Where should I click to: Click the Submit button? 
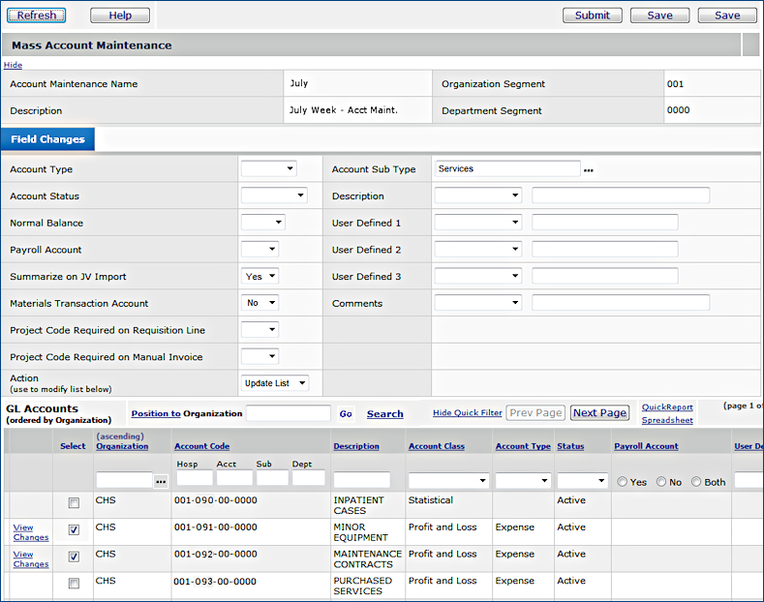pos(592,15)
